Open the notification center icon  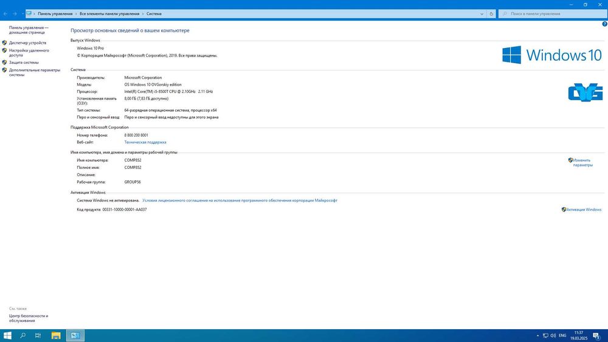tap(597, 336)
